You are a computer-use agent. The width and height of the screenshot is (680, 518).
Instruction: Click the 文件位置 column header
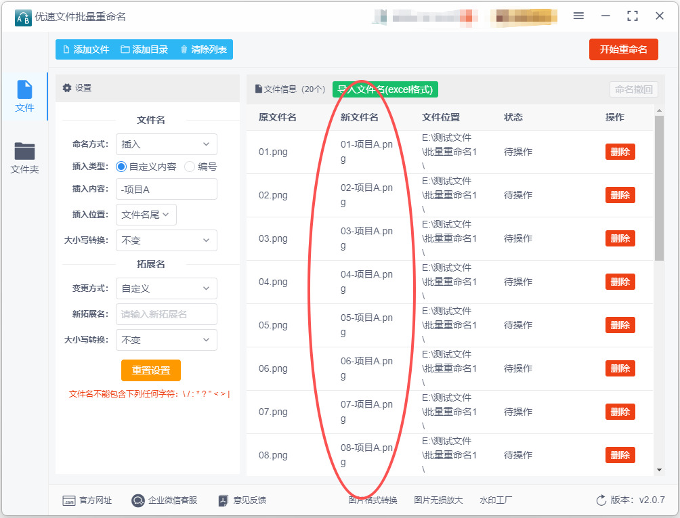click(x=441, y=117)
